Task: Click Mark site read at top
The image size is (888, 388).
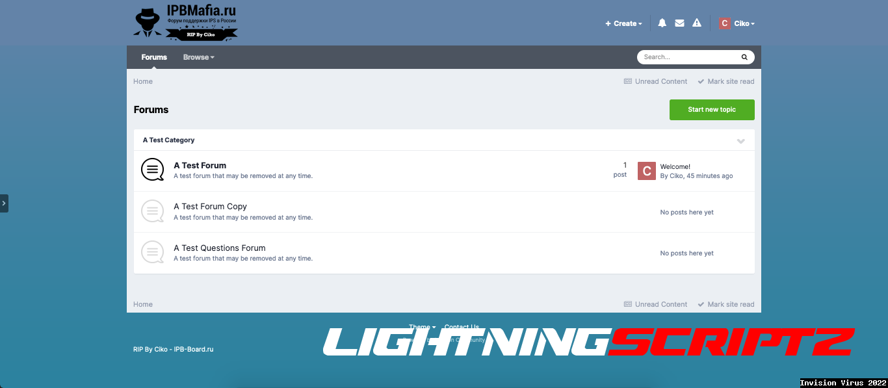Action: point(726,82)
